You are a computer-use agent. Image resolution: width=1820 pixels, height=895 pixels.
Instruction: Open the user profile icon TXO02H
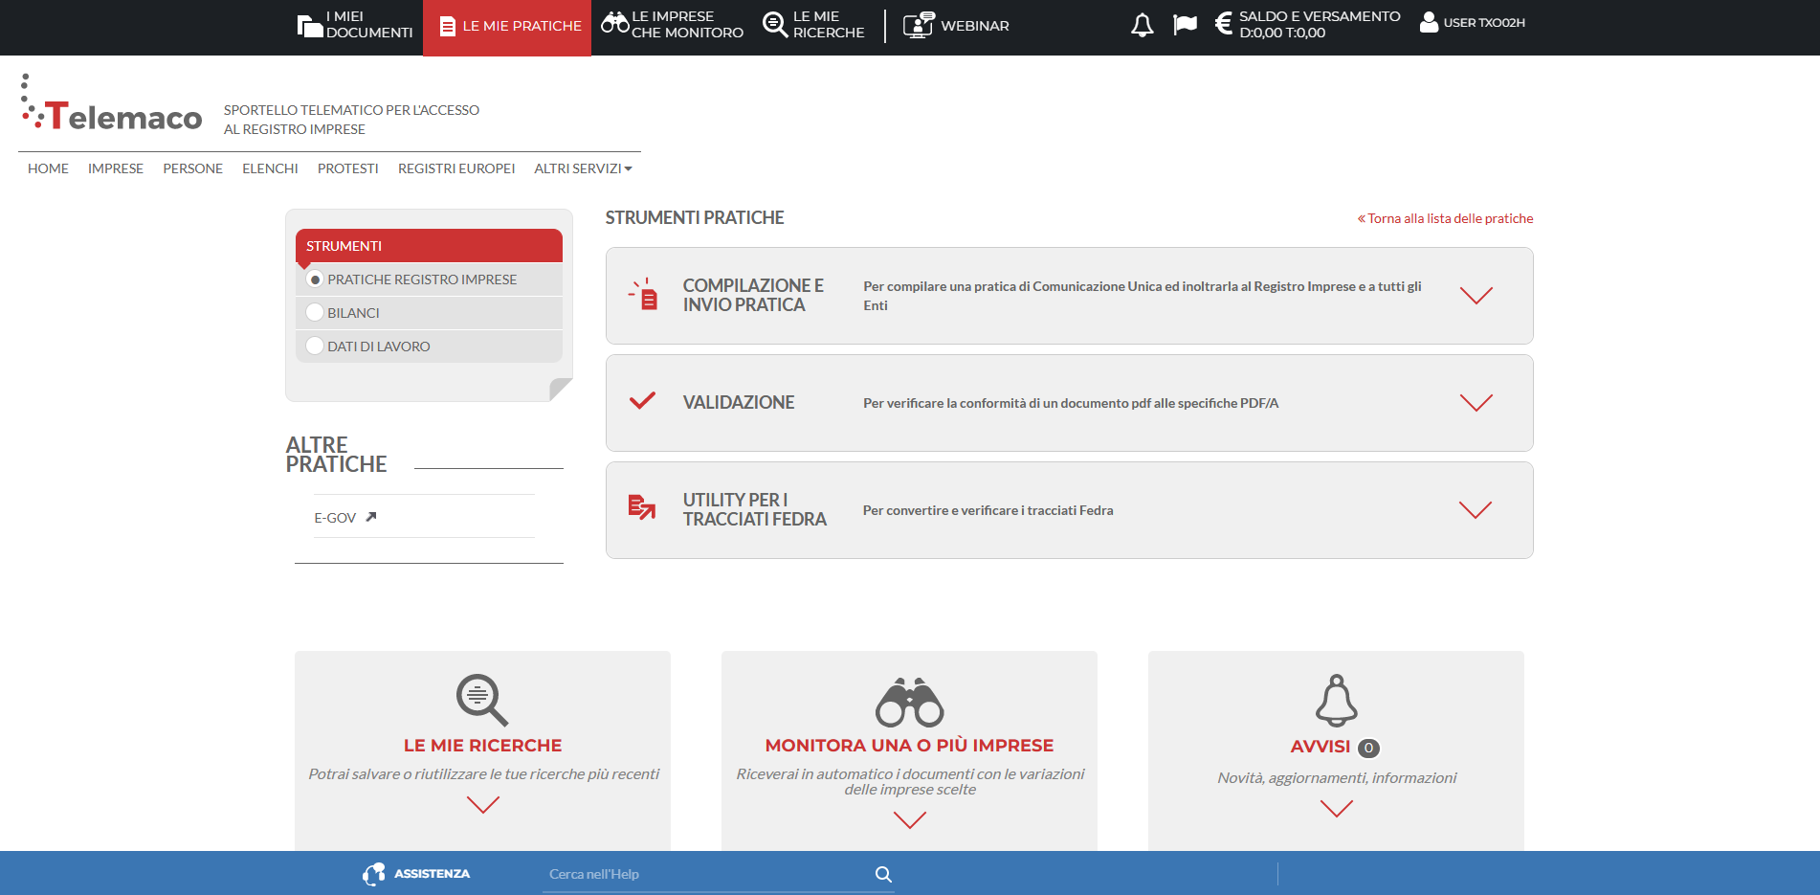pyautogui.click(x=1429, y=23)
